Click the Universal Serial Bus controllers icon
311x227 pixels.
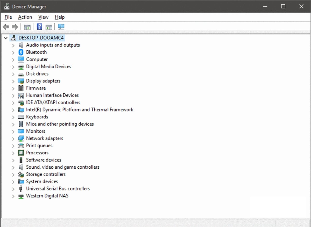tap(21, 189)
